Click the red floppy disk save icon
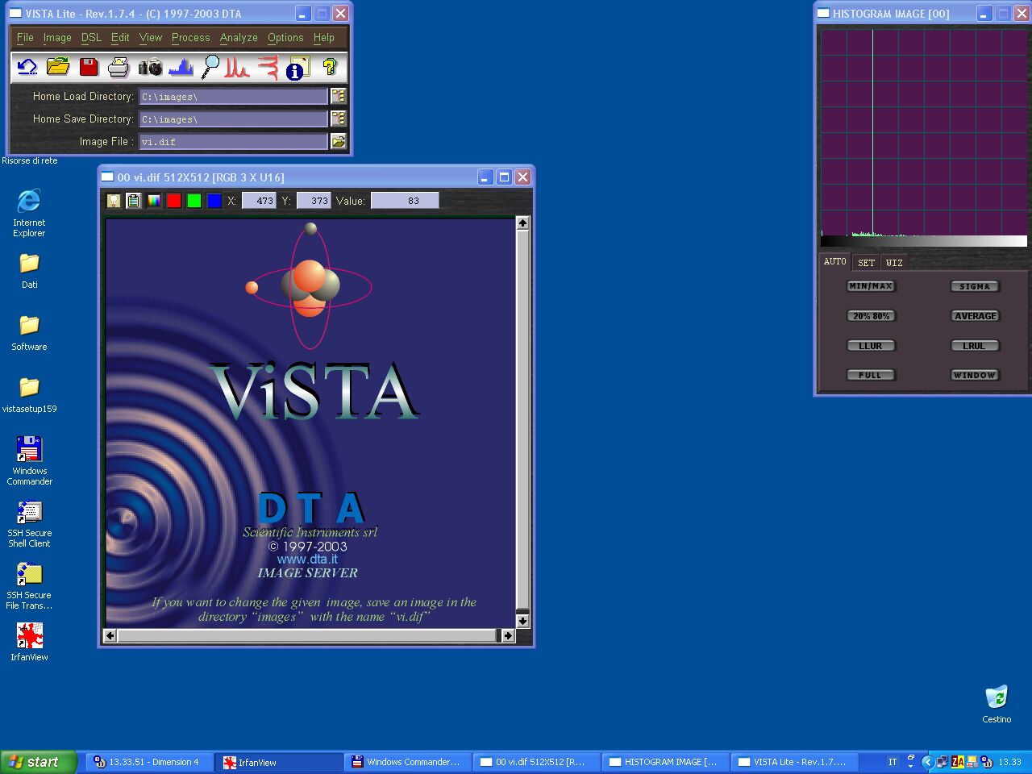Screen dimensions: 1032x774 pyautogui.click(x=89, y=68)
